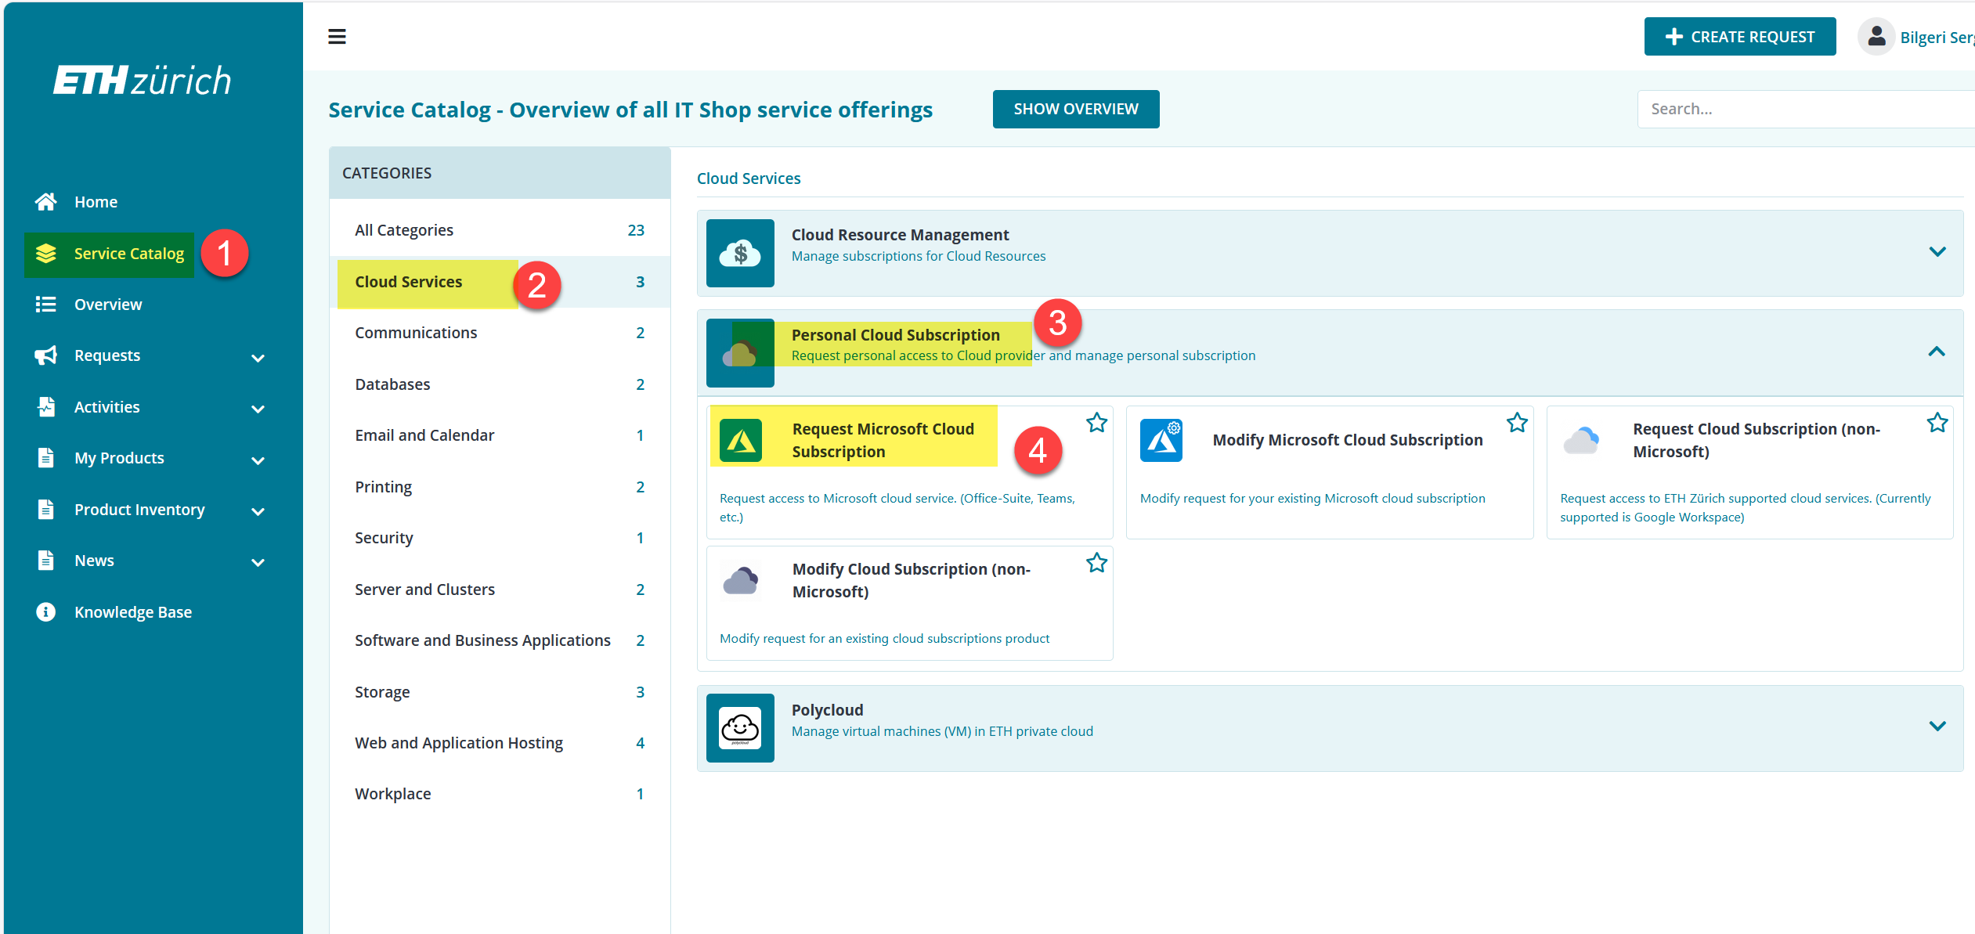
Task: Click the Personal Cloud Subscription title
Action: [896, 335]
